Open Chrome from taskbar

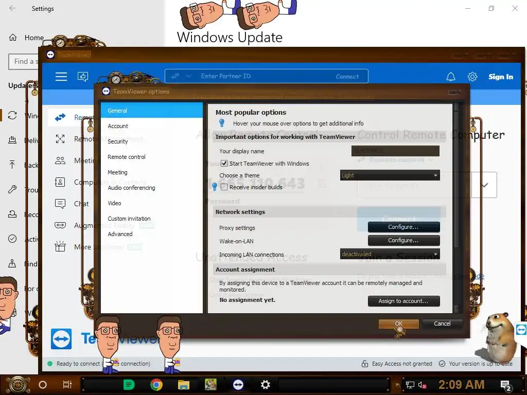pos(156,385)
